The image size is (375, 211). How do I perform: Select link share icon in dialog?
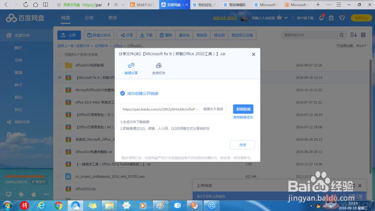pyautogui.click(x=131, y=65)
